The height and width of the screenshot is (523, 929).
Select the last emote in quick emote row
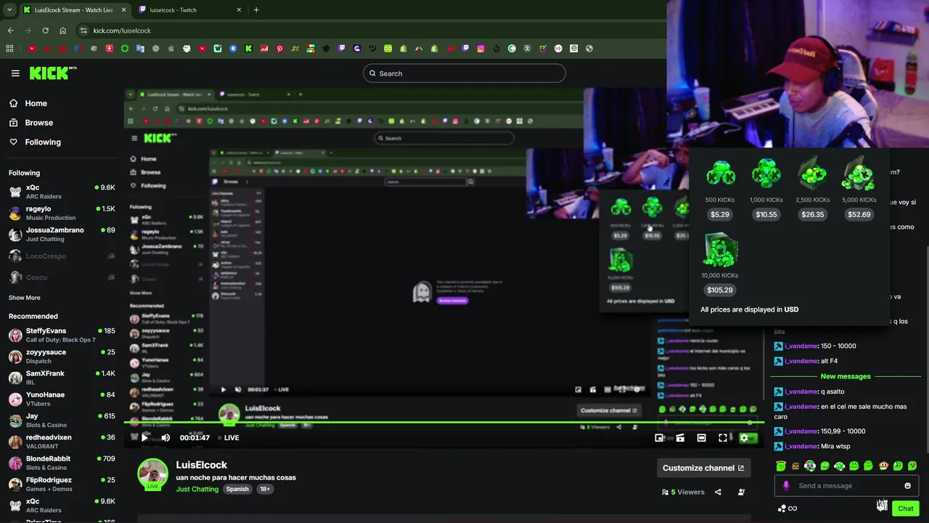(x=912, y=466)
